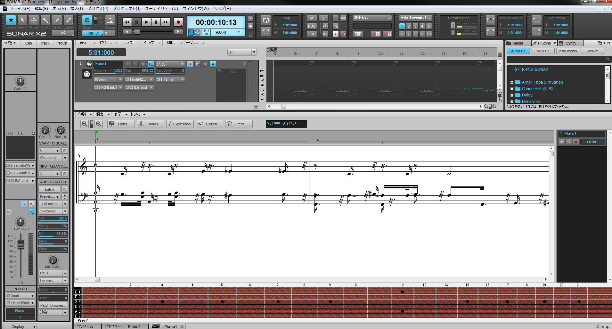The width and height of the screenshot is (612, 329).
Task: Arm record for Piano1 in staff pane
Action: click(x=575, y=142)
